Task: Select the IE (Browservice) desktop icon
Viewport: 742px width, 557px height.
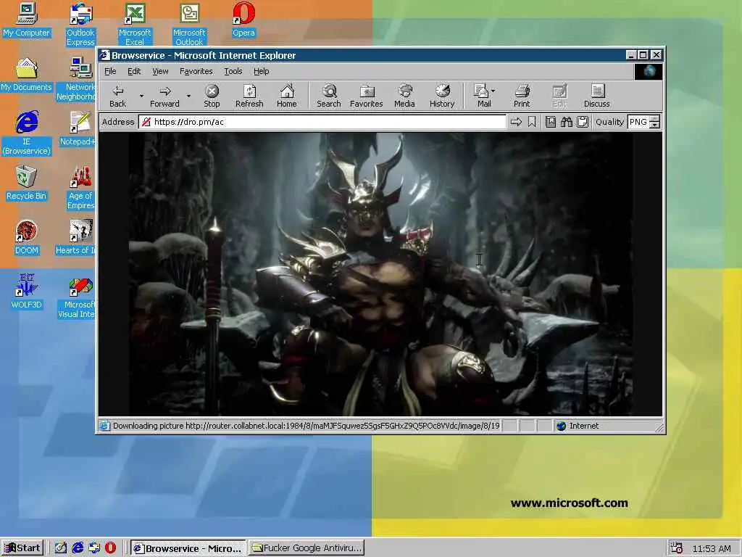Action: click(27, 133)
